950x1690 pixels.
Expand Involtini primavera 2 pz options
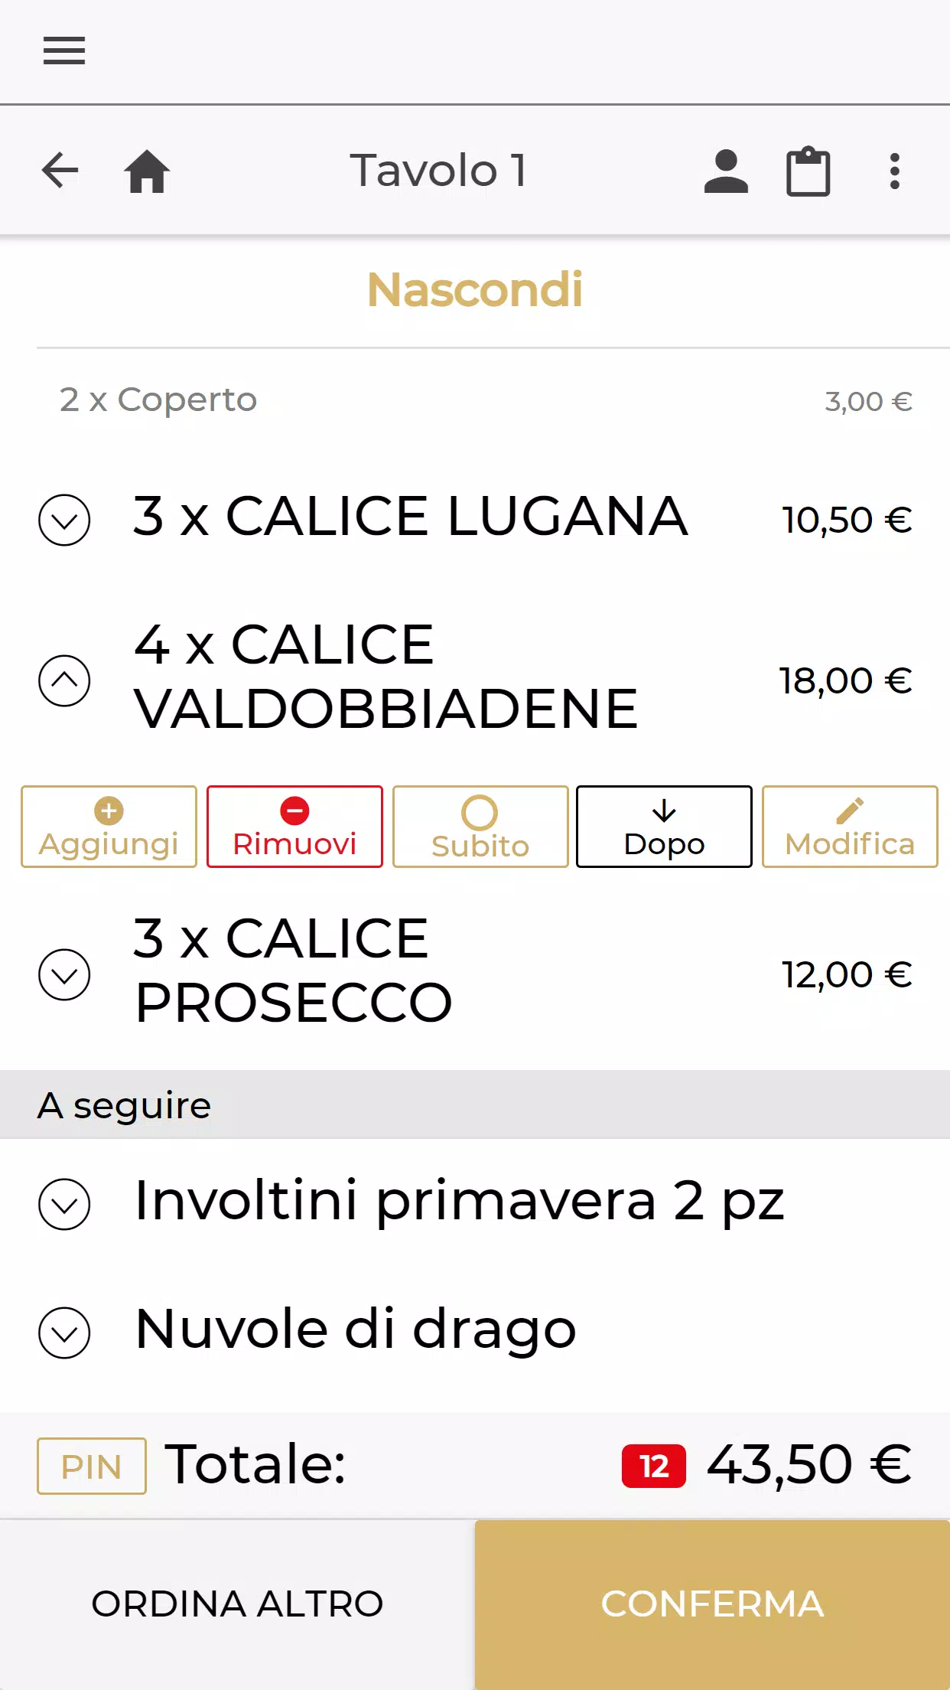click(x=64, y=1204)
